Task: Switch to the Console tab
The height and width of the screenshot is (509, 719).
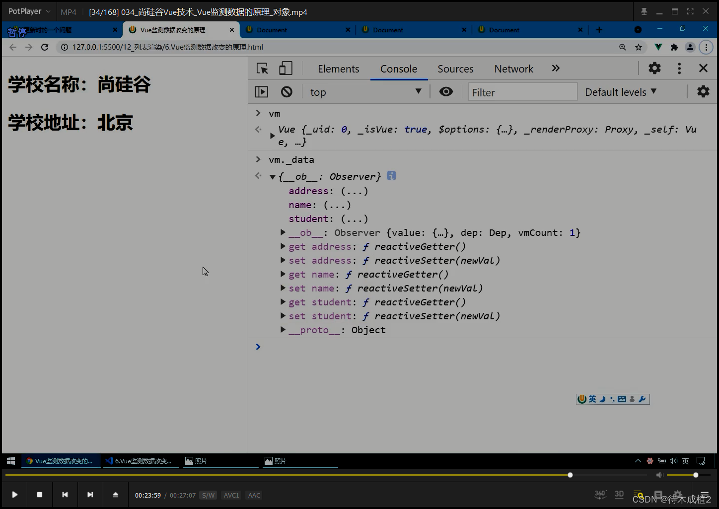Action: [x=399, y=69]
